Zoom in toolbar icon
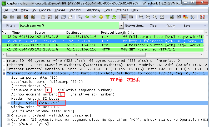The width and height of the screenshot is (209, 127). (x=141, y=17)
